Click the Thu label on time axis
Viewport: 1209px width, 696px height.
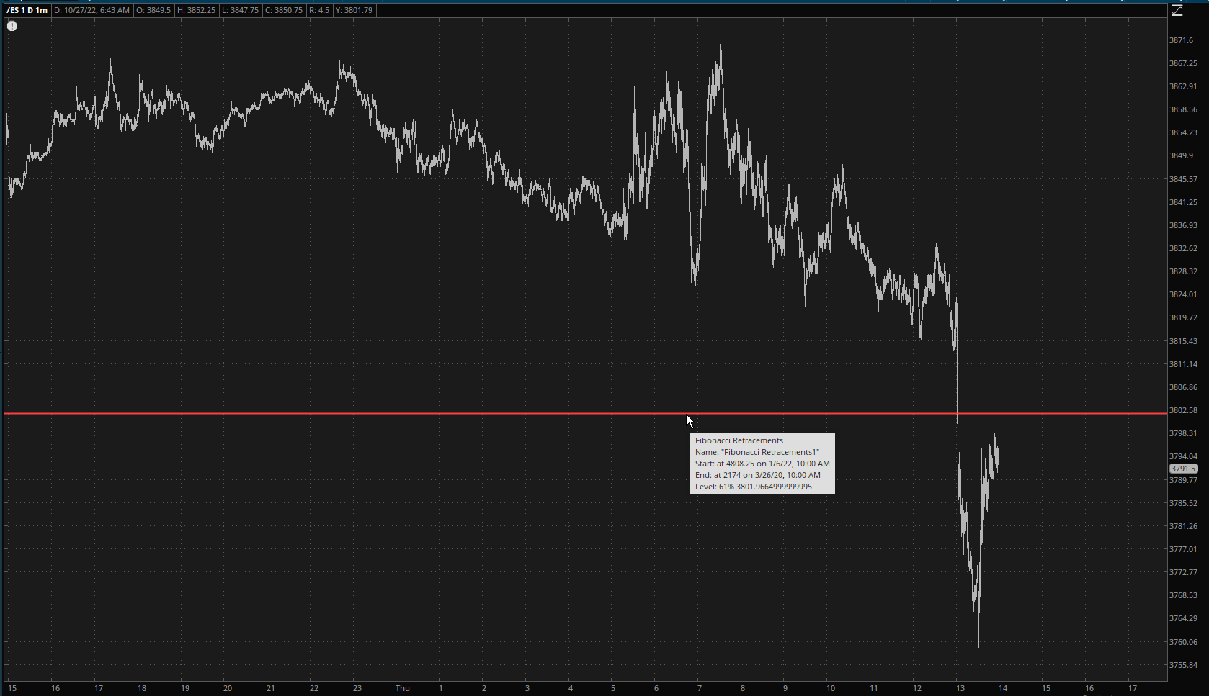click(402, 688)
